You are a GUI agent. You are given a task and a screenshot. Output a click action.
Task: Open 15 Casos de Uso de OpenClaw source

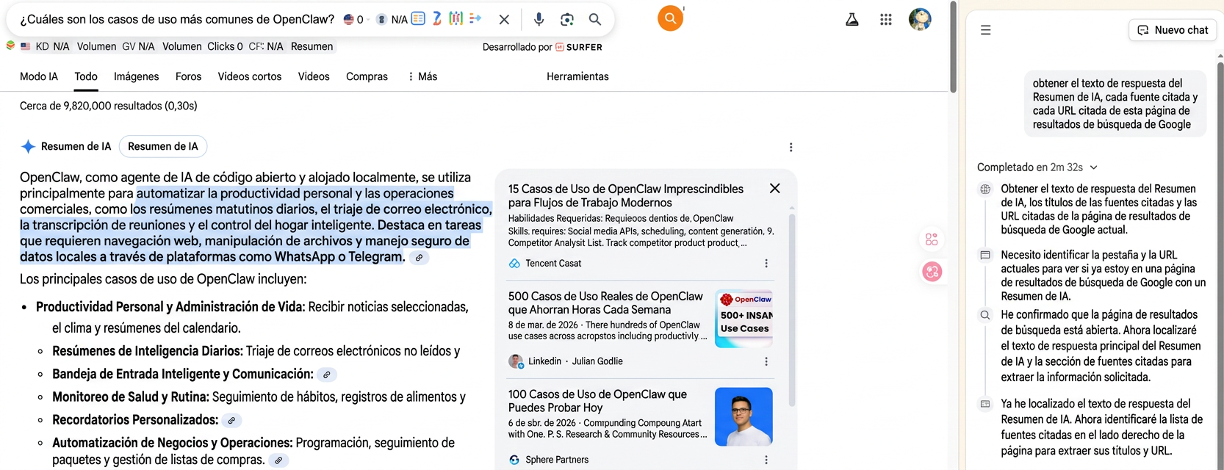pos(626,196)
